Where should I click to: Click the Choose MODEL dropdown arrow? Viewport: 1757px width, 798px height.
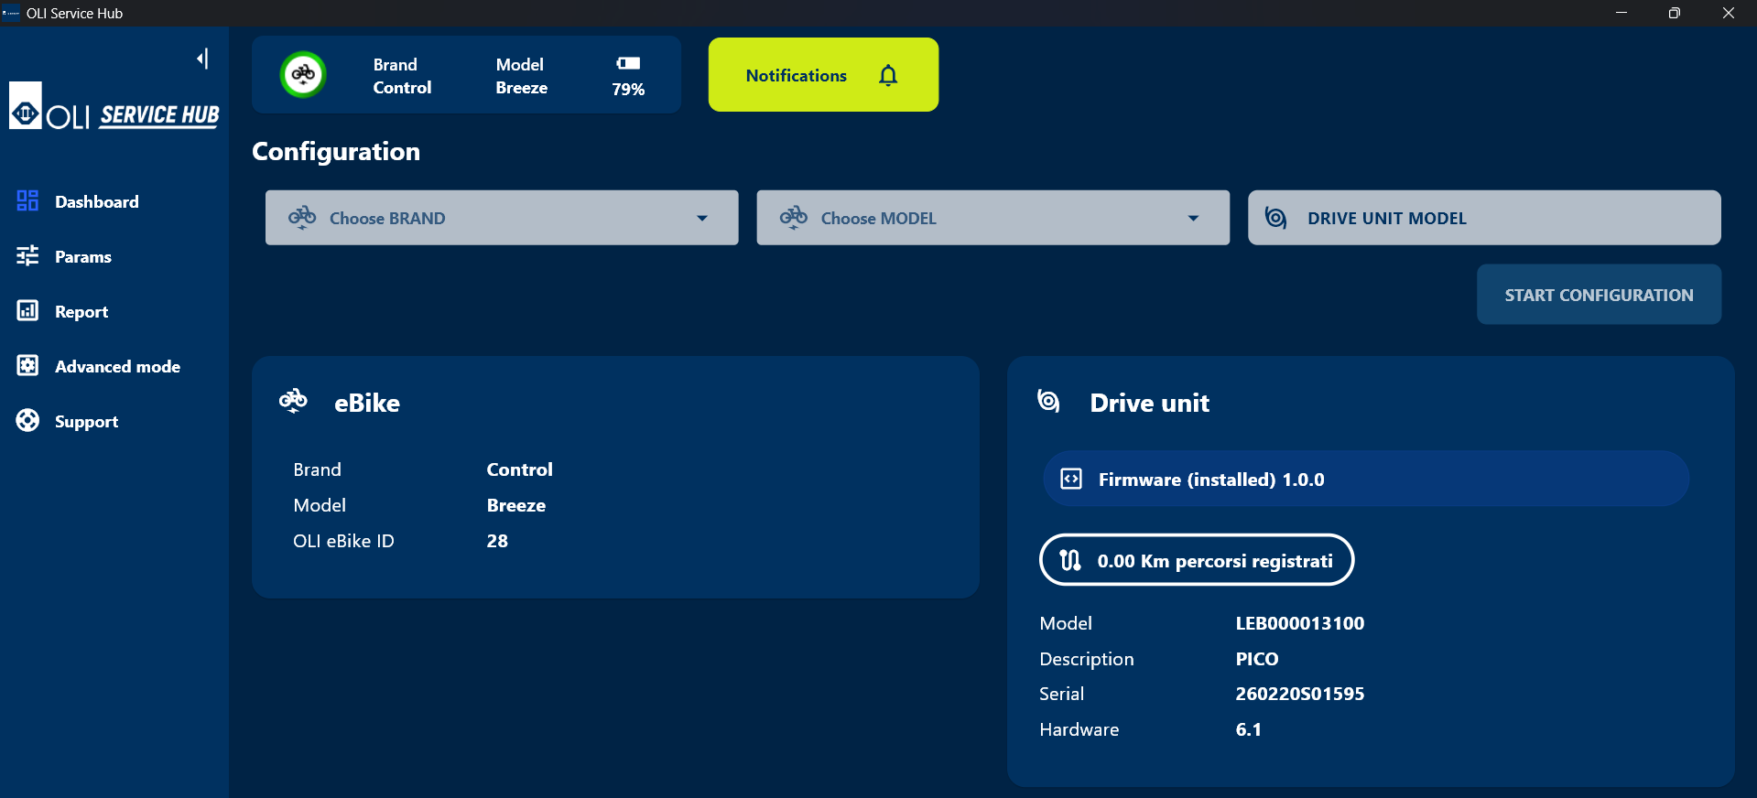[x=1193, y=218]
